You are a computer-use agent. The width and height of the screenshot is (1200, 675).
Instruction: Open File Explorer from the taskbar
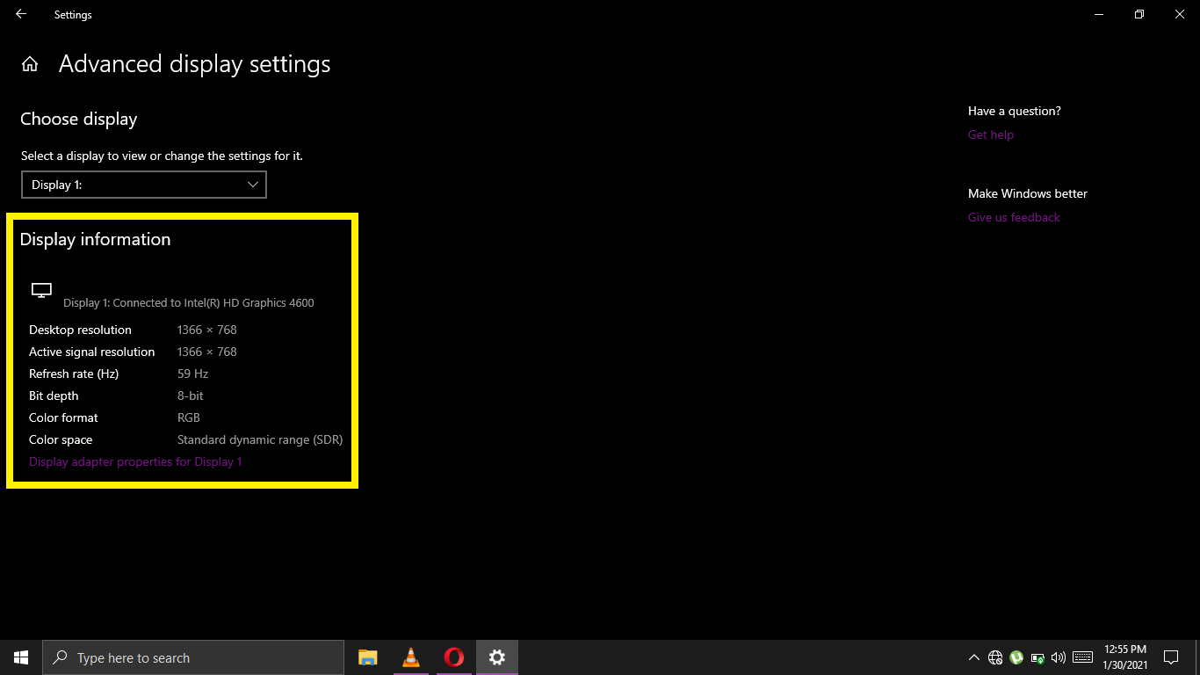(367, 657)
